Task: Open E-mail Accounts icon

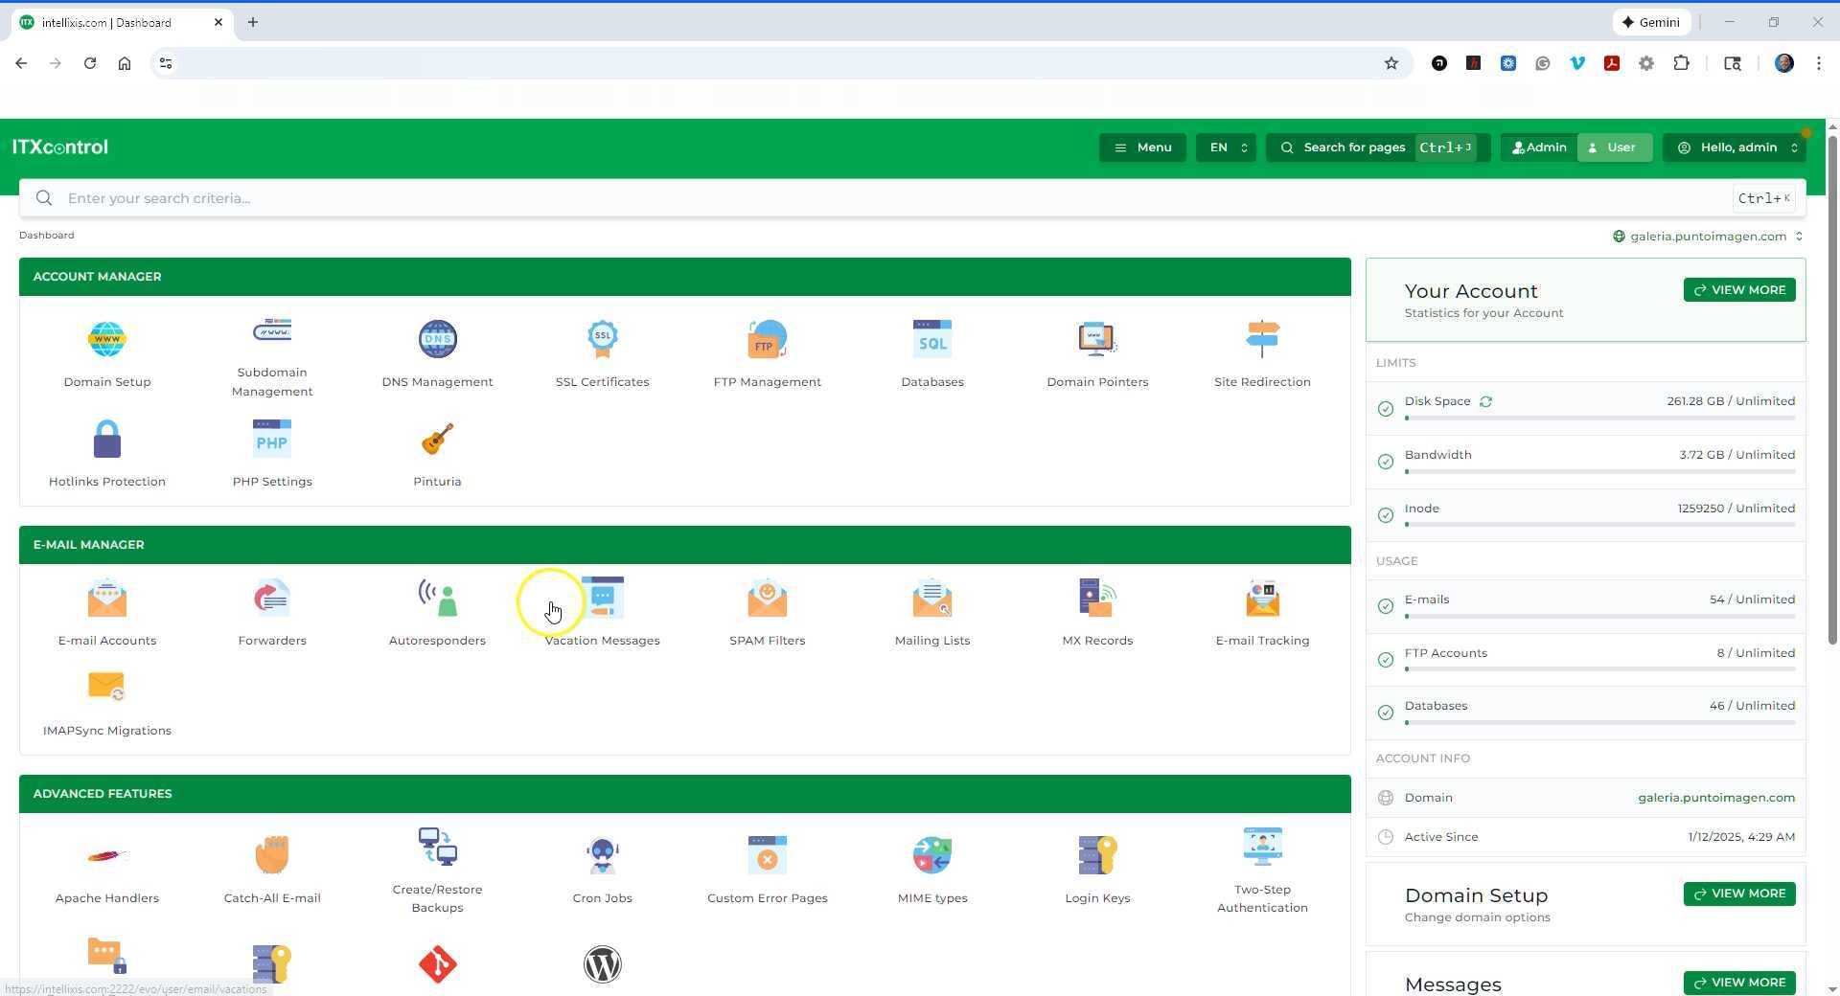Action: (107, 598)
